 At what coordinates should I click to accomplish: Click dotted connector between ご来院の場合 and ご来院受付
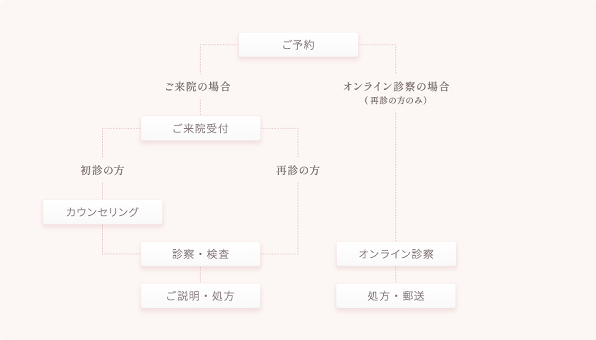[x=200, y=107]
